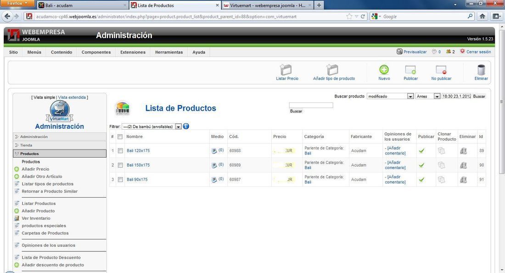Viewport: 505px width, 273px height.
Task: Check the select-all checkbox in header
Action: tap(120, 136)
